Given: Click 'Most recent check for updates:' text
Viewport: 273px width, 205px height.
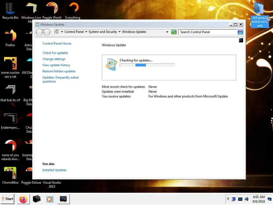Looking at the screenshot, I should 123,87.
